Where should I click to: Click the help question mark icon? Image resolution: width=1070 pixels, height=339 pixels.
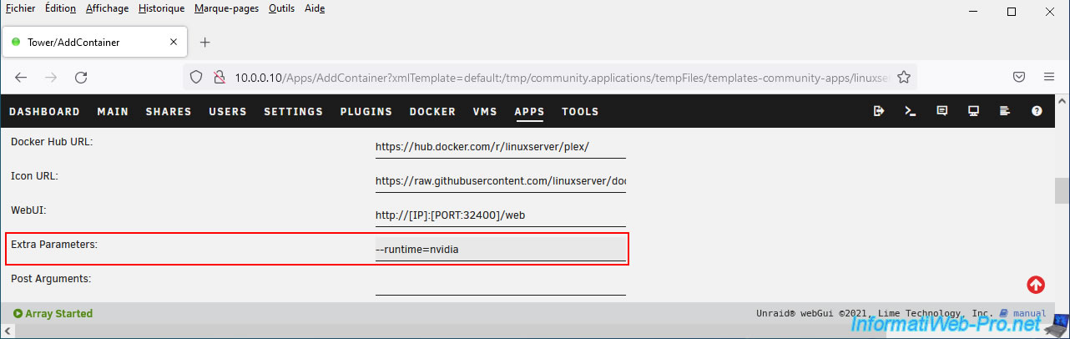tap(1037, 111)
